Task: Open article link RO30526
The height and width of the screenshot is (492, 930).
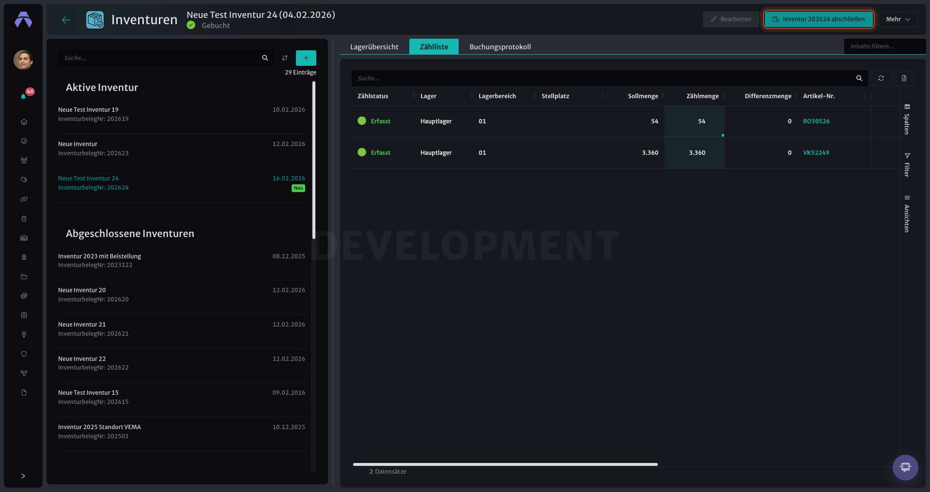Action: point(816,121)
